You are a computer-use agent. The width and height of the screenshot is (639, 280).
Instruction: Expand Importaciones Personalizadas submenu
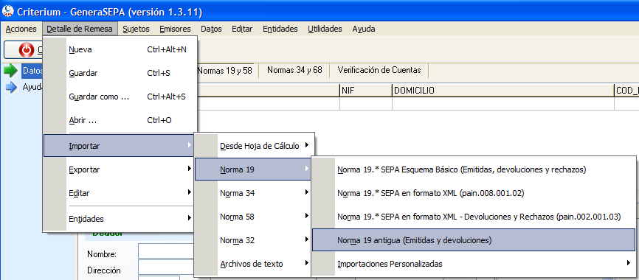coord(474,264)
